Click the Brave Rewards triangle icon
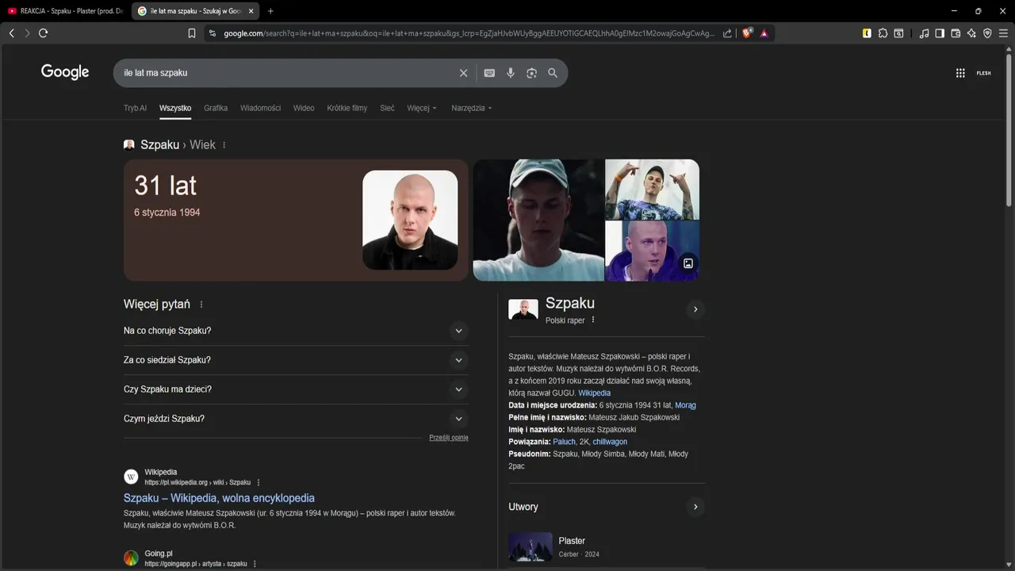The image size is (1015, 571). tap(764, 33)
